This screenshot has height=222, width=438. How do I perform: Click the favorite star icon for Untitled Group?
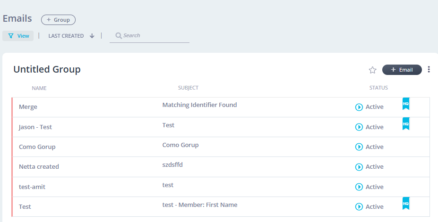pos(372,70)
